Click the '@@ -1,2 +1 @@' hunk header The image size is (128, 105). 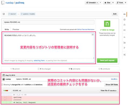pyautogui.click(x=20, y=95)
